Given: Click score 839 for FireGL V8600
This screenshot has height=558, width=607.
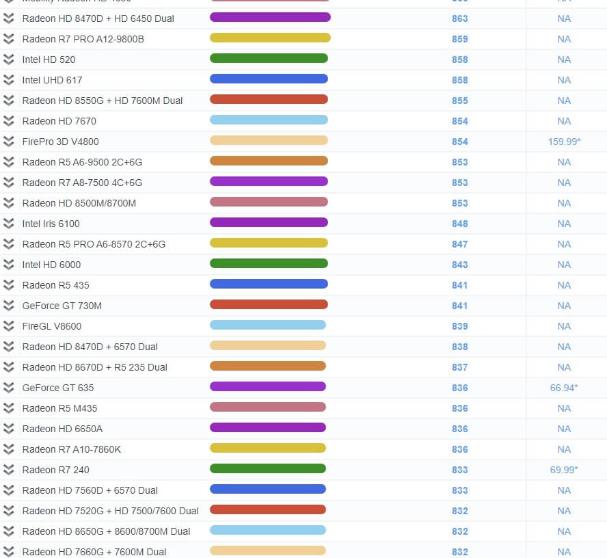Looking at the screenshot, I should click(460, 326).
